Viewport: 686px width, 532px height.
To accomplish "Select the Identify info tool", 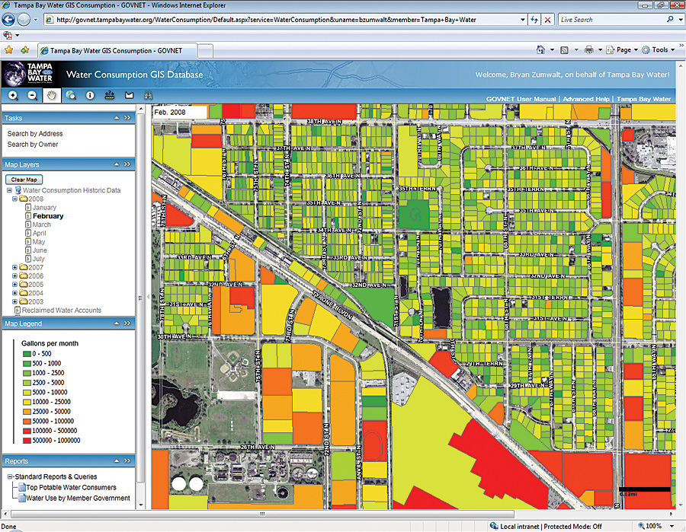I will coord(90,95).
